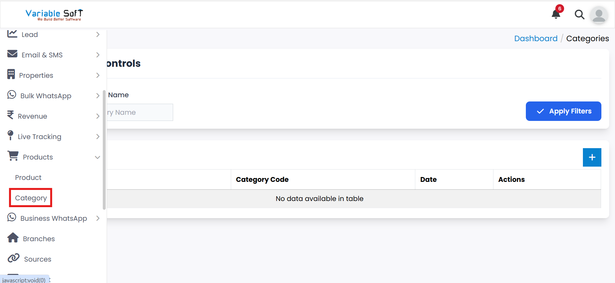
Task: Expand the Lead menu chevron
Action: coord(98,34)
